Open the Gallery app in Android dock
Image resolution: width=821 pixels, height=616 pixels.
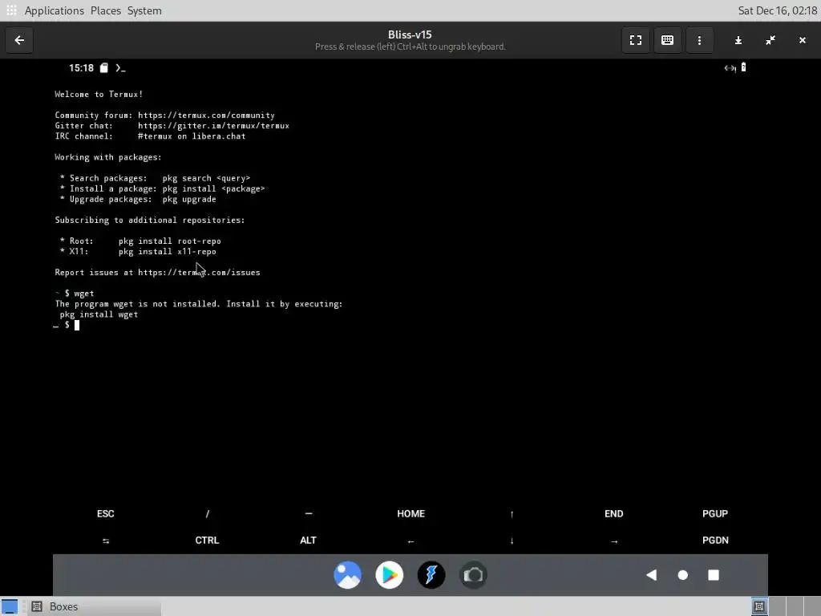[x=348, y=575]
